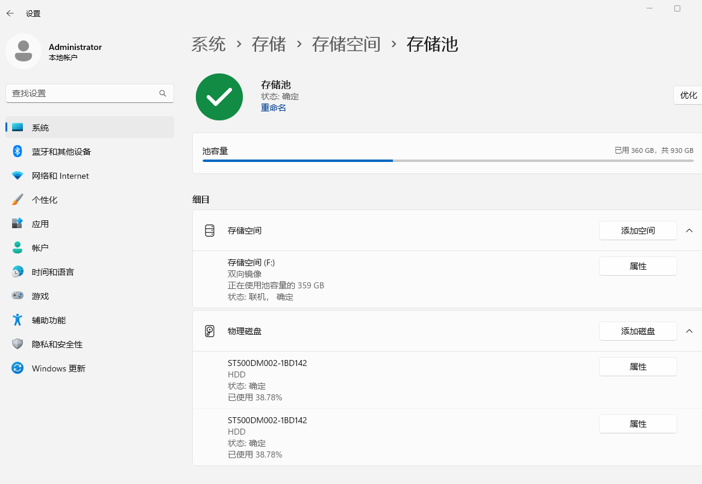Click the green checkmark status icon

coord(219,97)
